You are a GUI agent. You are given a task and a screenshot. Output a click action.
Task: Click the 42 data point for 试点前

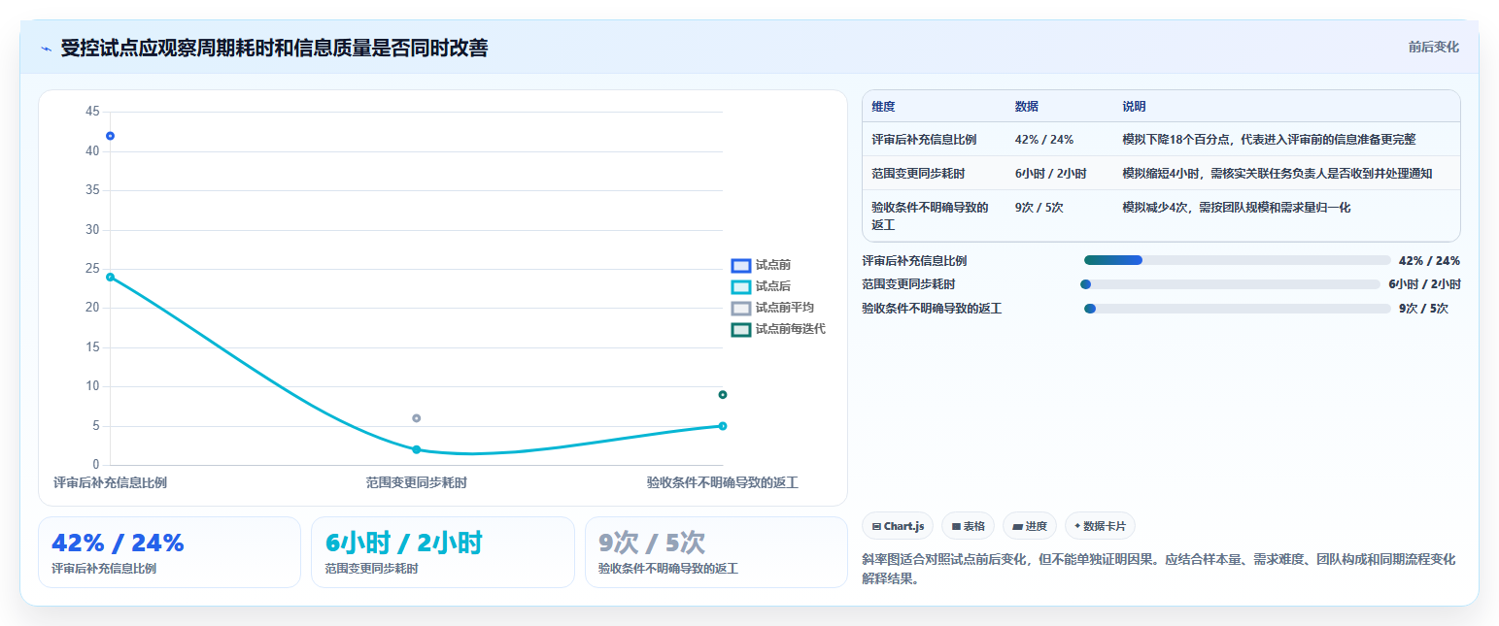(x=110, y=136)
